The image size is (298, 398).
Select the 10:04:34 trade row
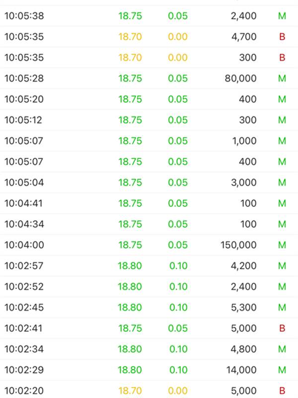pos(149,224)
